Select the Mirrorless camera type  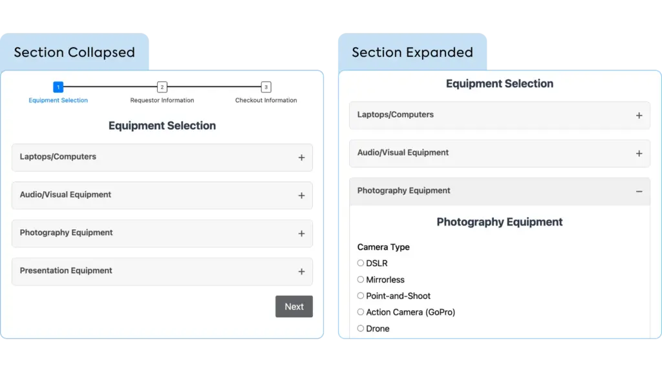tap(360, 280)
